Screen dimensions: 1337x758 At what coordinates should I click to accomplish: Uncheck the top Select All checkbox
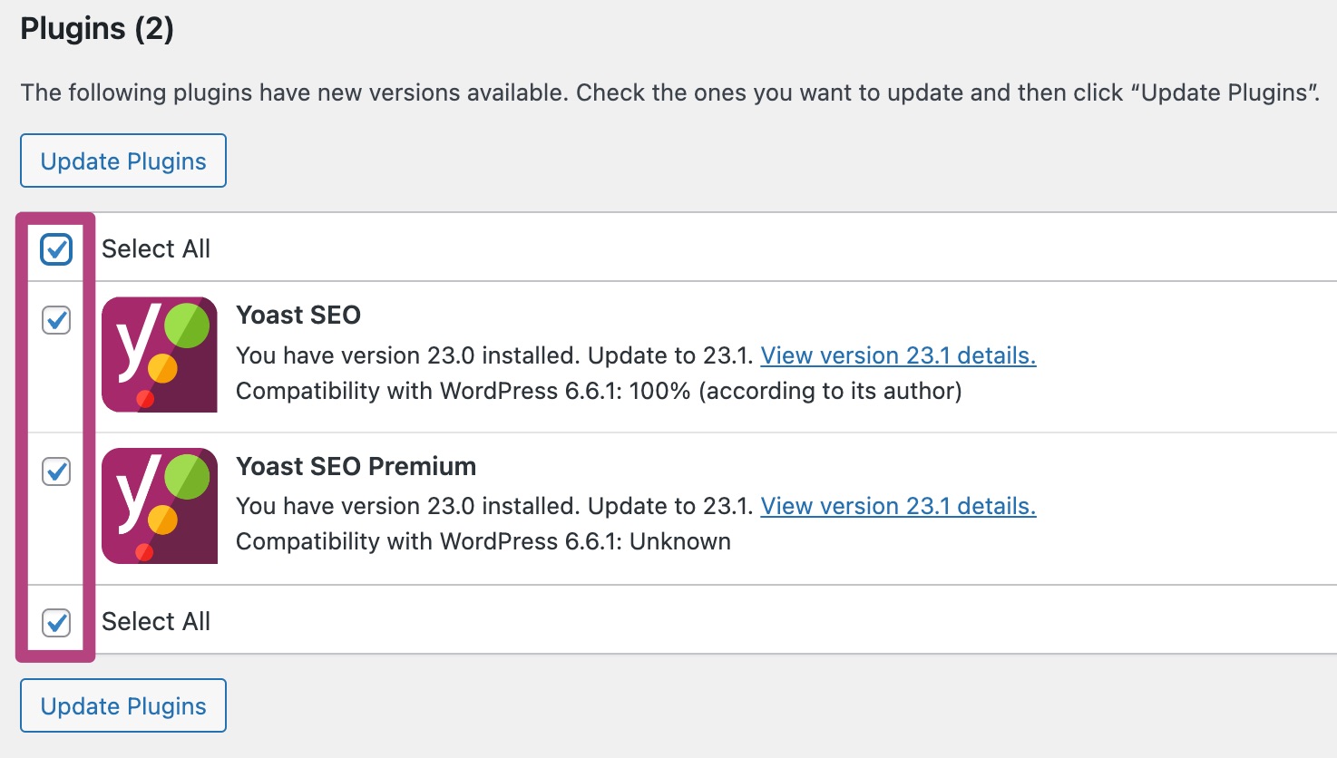pyautogui.click(x=56, y=249)
